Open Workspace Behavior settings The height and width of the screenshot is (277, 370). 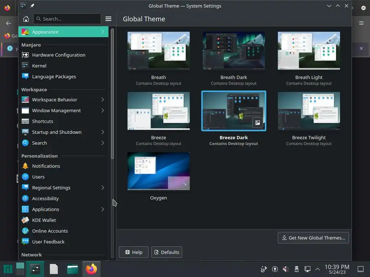click(63, 100)
